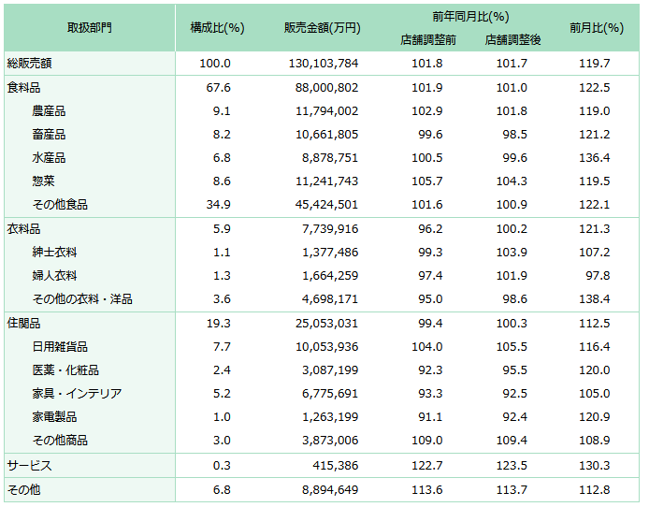Select the 食料品 category row label
The height and width of the screenshot is (507, 649).
coord(23,88)
